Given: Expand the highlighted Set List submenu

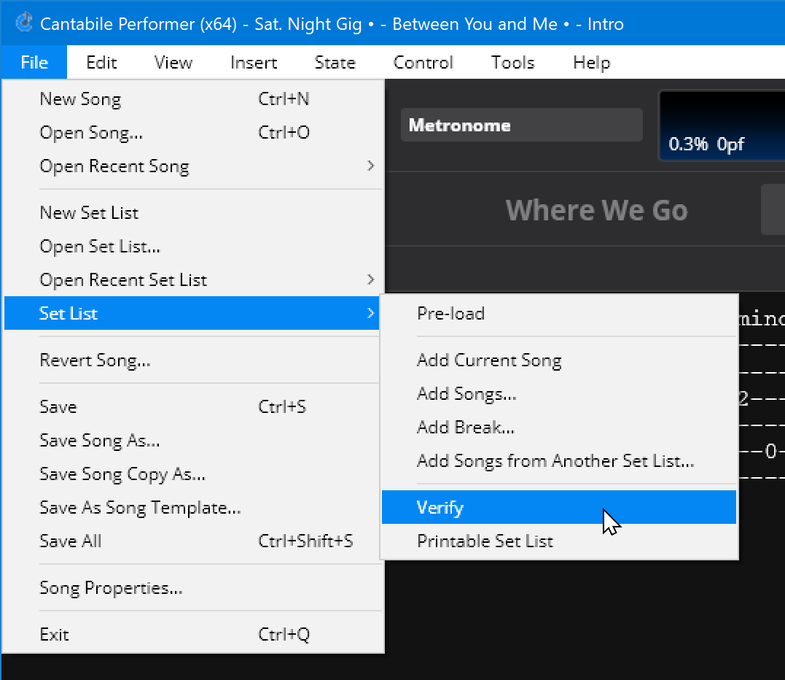Looking at the screenshot, I should (x=192, y=313).
